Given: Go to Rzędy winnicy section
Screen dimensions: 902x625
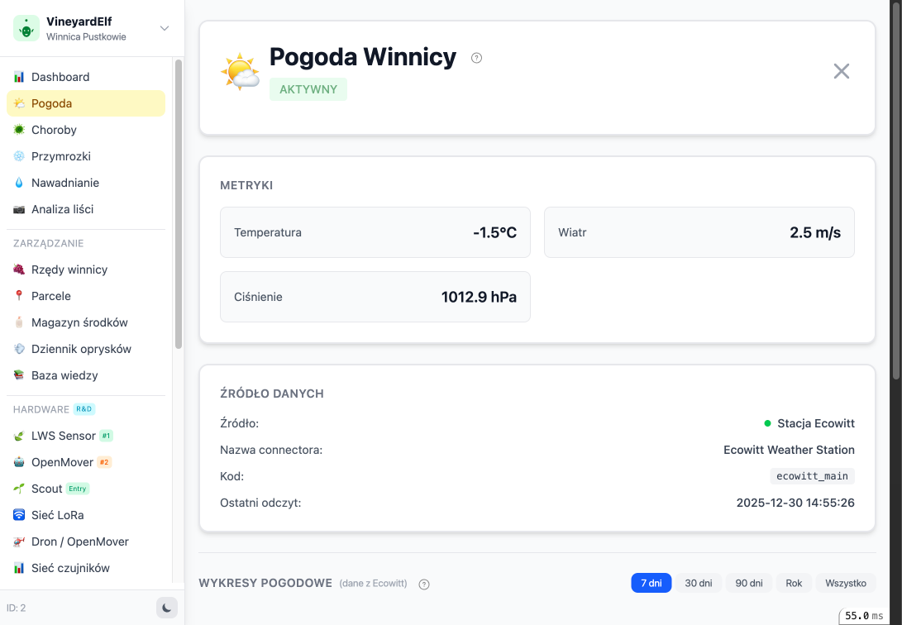Looking at the screenshot, I should pos(69,270).
